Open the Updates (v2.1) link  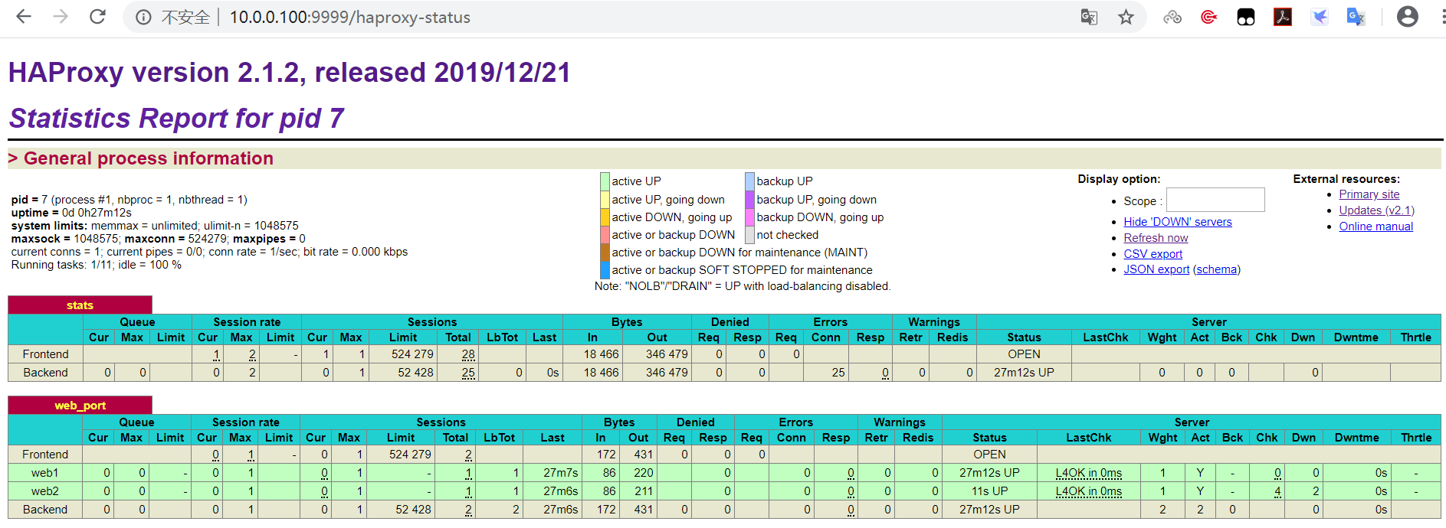(x=1376, y=210)
